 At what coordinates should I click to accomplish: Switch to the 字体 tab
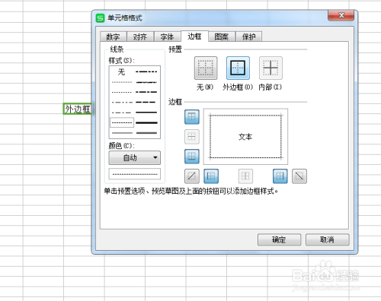point(167,36)
